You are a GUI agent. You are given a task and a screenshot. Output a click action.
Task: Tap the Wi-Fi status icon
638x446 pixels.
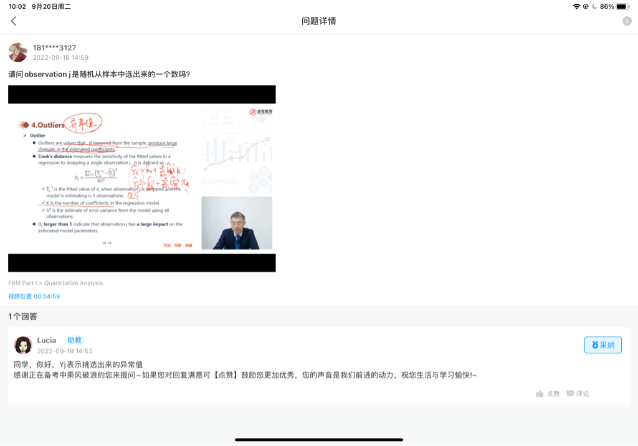(576, 6)
